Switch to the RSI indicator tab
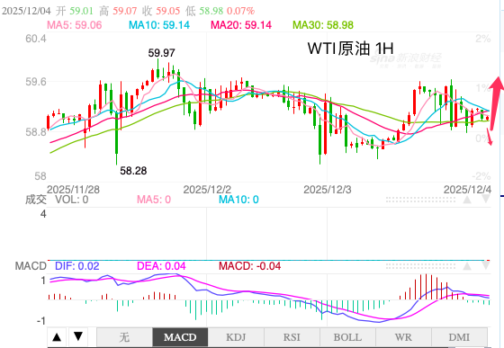The width and height of the screenshot is (504, 348). pos(292,337)
